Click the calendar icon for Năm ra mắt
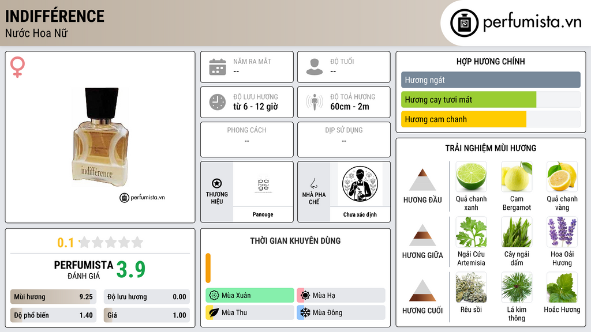This screenshot has height=332, width=591. click(x=218, y=67)
